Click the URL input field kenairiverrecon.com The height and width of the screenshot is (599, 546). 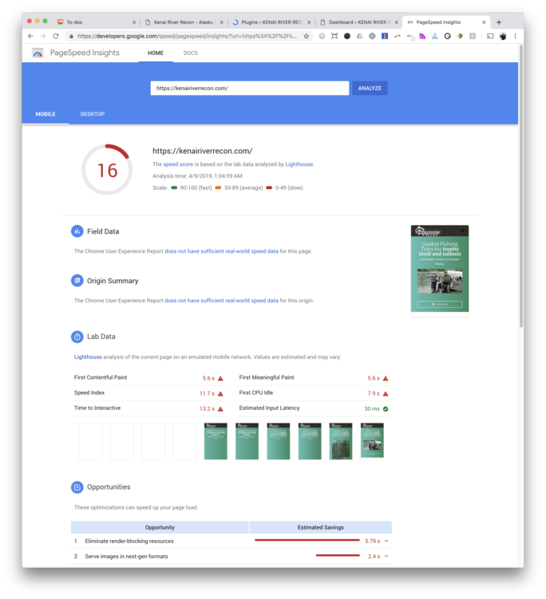pyautogui.click(x=250, y=88)
